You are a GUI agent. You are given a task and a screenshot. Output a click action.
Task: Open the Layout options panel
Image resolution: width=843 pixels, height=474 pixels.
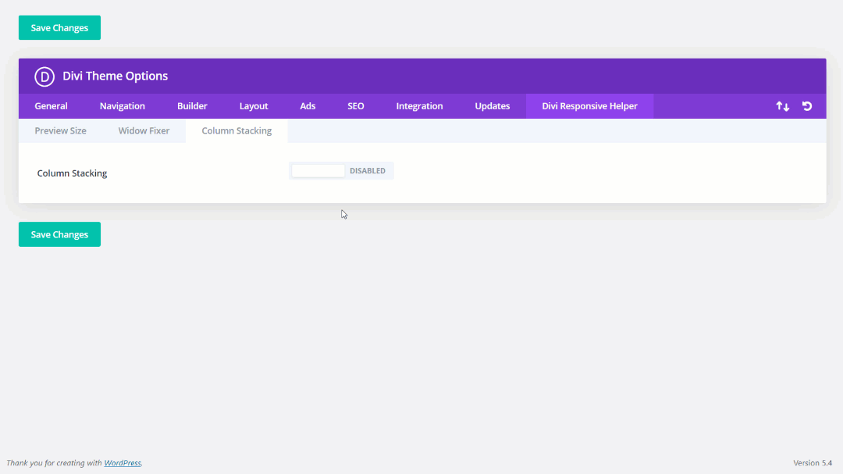pos(253,105)
